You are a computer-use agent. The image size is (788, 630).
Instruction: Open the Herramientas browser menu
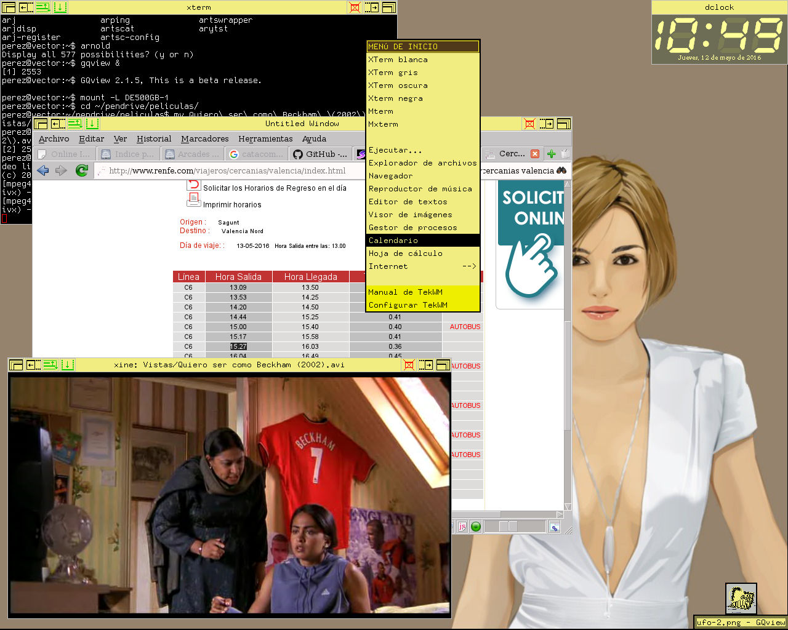265,139
